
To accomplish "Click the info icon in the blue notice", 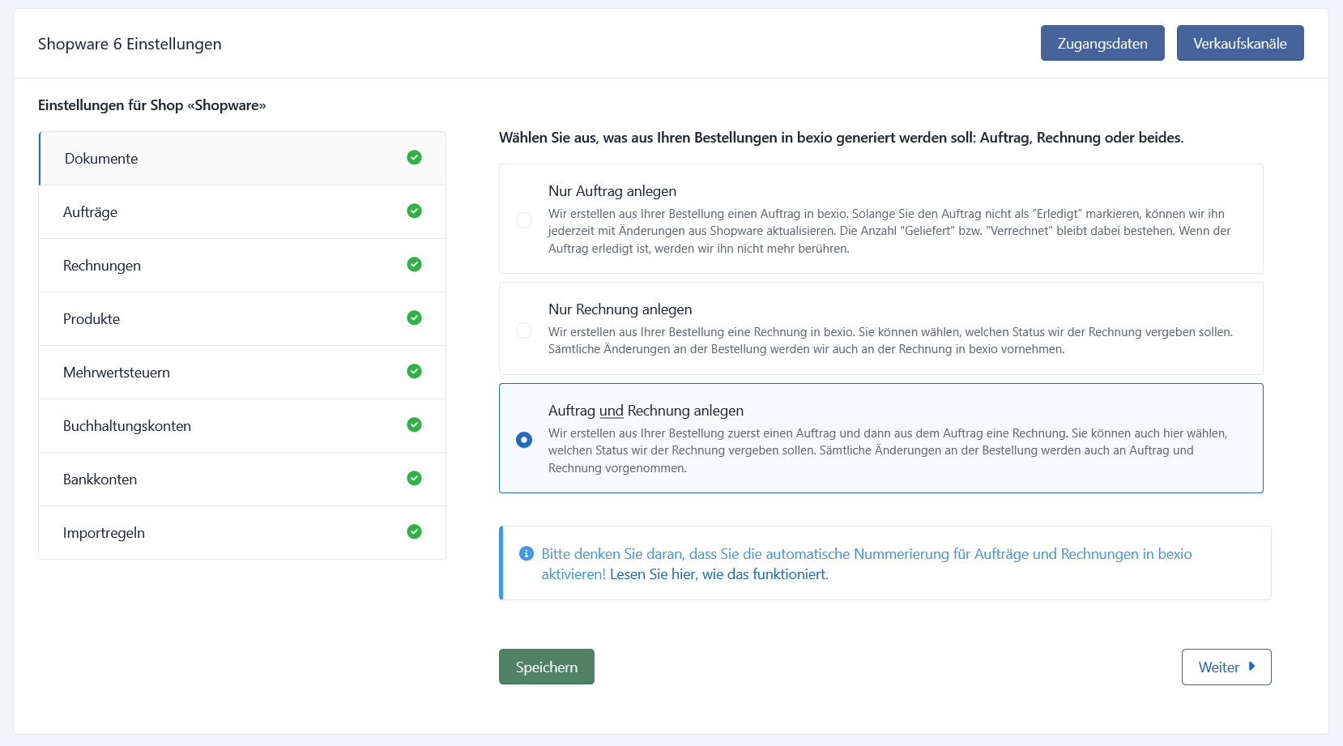I will tap(527, 553).
